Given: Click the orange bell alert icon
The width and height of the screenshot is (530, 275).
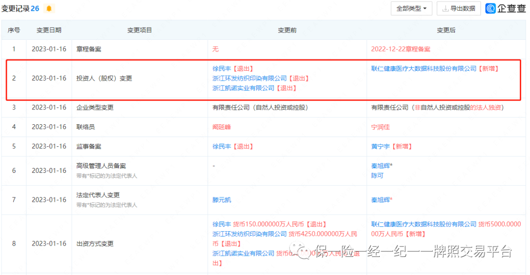Looking at the screenshot, I should point(49,8).
